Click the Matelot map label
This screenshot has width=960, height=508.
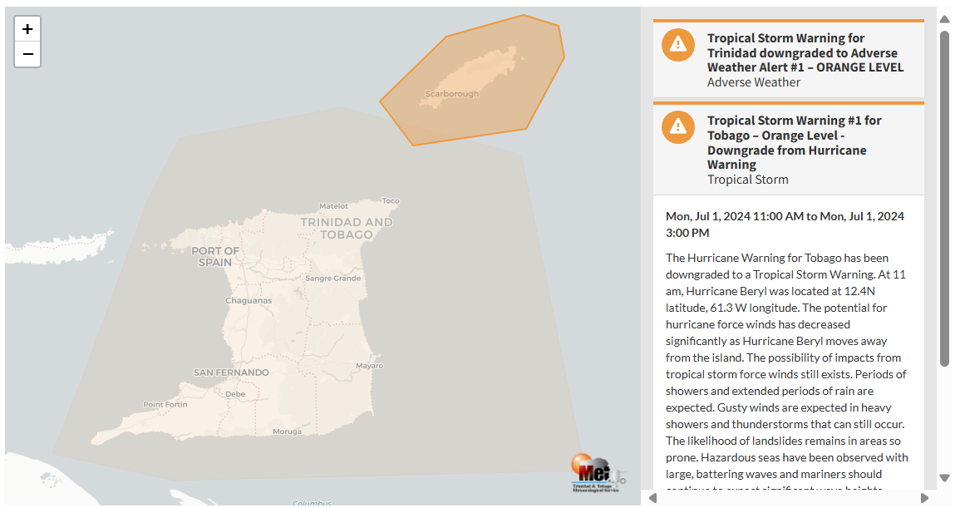pos(333,206)
